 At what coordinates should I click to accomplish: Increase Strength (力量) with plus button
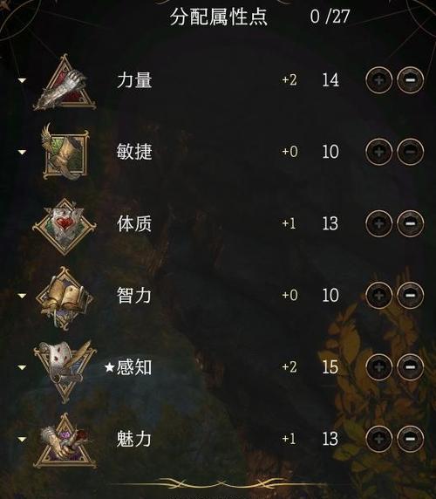coord(378,80)
